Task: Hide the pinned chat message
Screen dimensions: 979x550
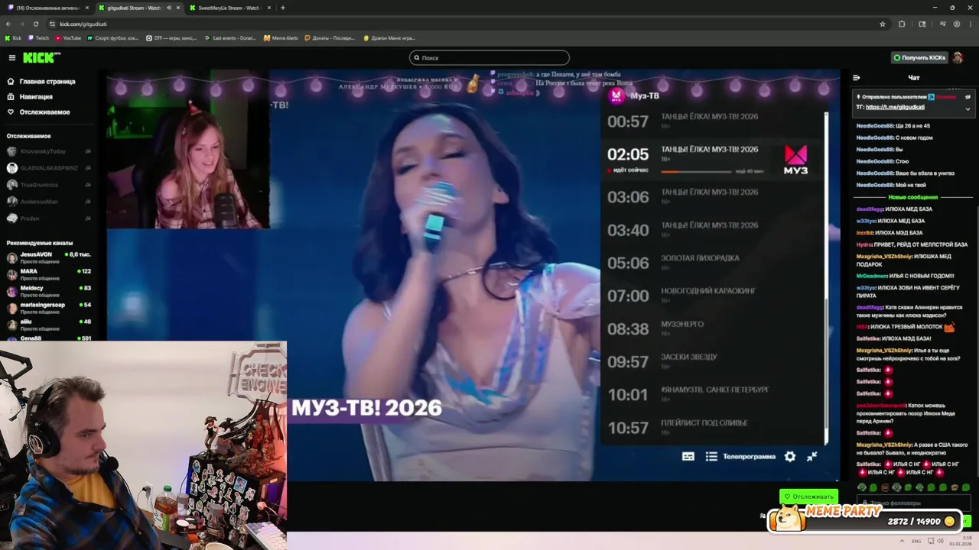Action: tap(968, 97)
